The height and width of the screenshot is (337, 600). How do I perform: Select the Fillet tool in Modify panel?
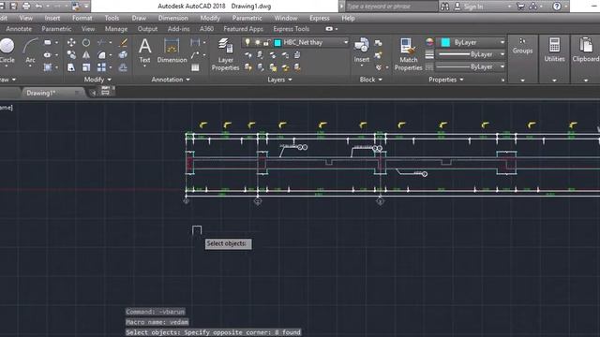(101, 55)
